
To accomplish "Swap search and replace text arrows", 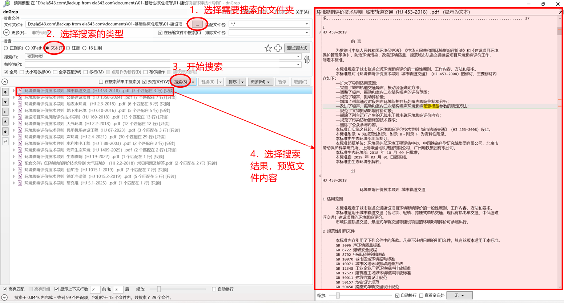I will pos(307,60).
